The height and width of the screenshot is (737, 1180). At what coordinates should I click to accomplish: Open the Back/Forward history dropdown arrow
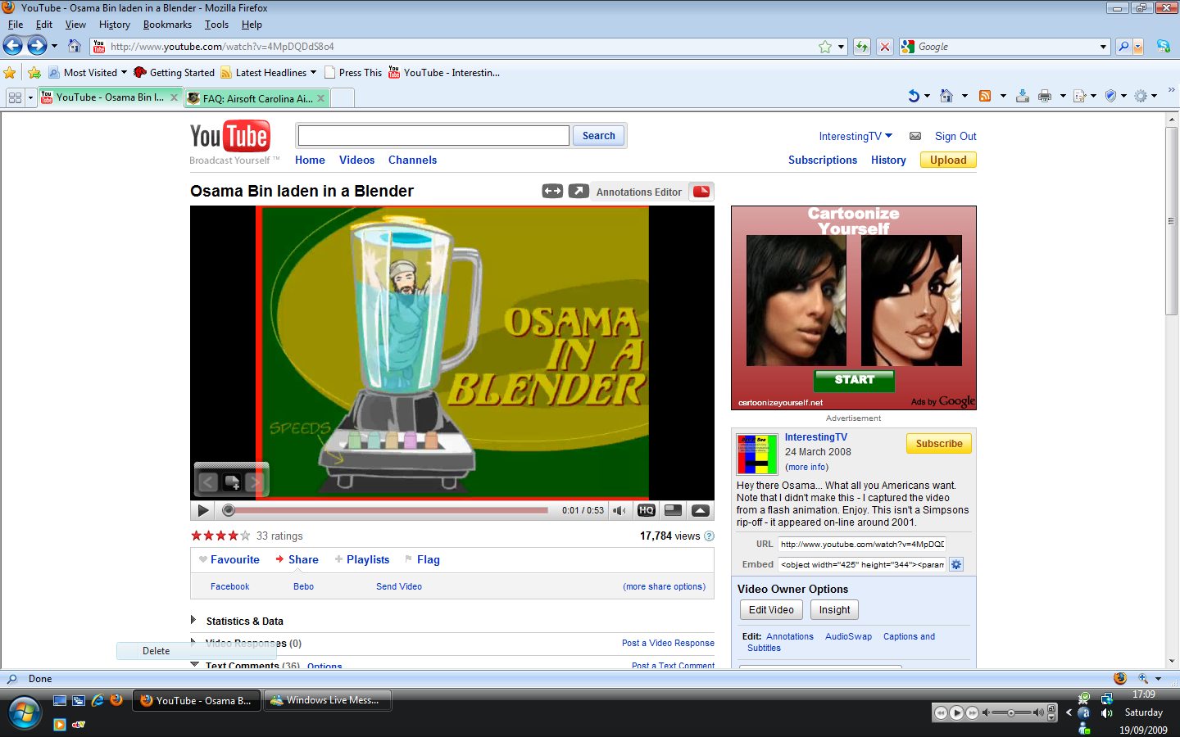click(x=54, y=46)
